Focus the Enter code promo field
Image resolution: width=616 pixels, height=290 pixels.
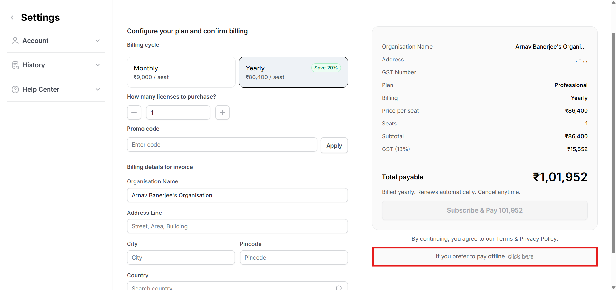222,145
